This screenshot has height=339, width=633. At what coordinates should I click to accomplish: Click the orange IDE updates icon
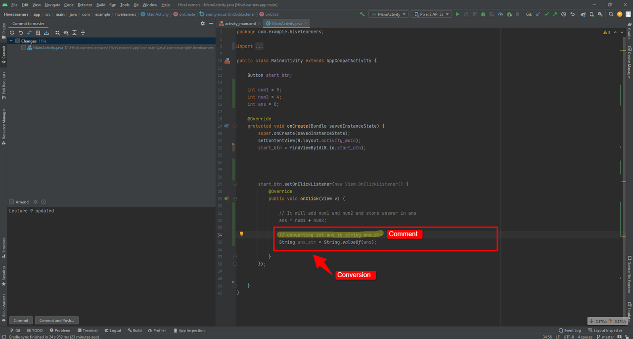(x=619, y=14)
